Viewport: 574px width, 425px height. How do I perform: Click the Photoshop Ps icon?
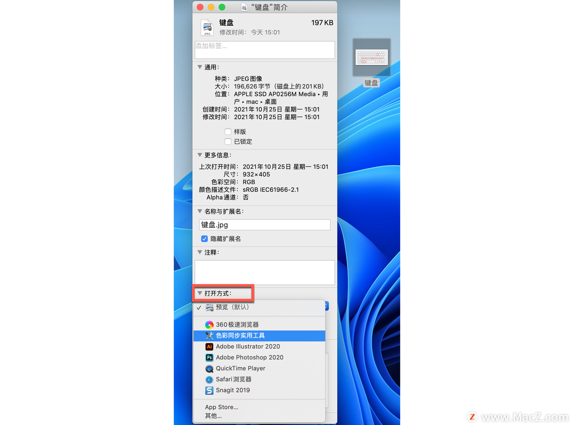(x=209, y=358)
